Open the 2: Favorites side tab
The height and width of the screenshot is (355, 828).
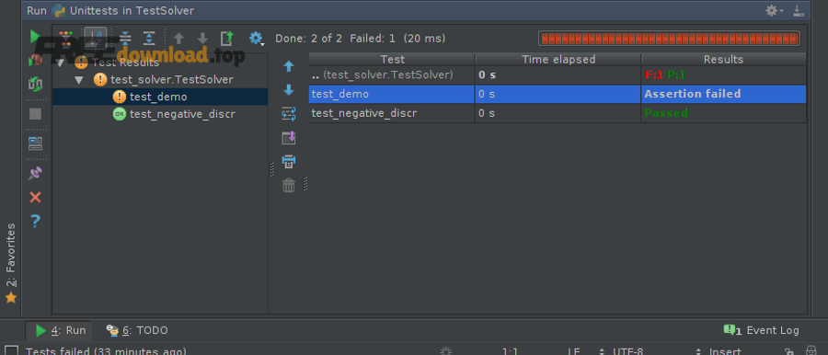(10, 263)
